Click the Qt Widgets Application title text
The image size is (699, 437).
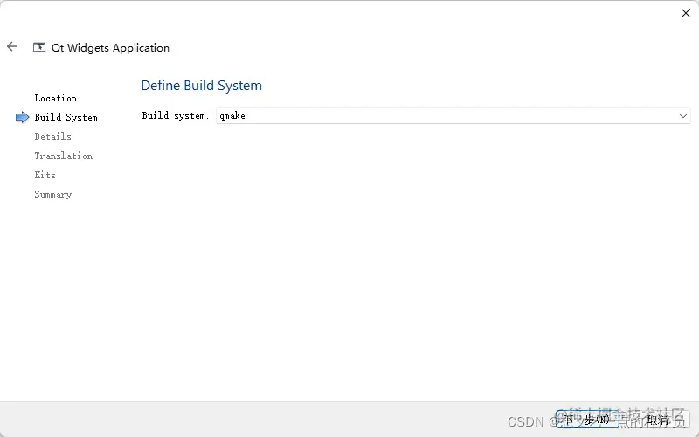pyautogui.click(x=111, y=48)
